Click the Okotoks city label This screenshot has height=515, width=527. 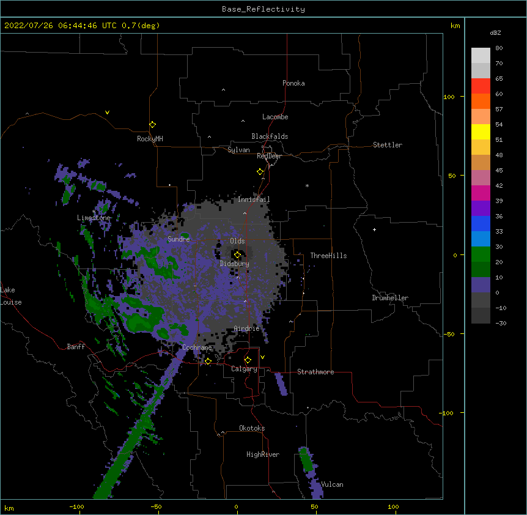(252, 428)
